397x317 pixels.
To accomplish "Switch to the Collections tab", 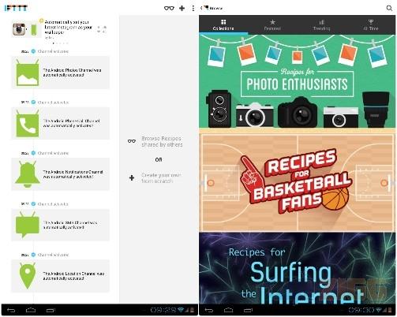I will point(223,25).
